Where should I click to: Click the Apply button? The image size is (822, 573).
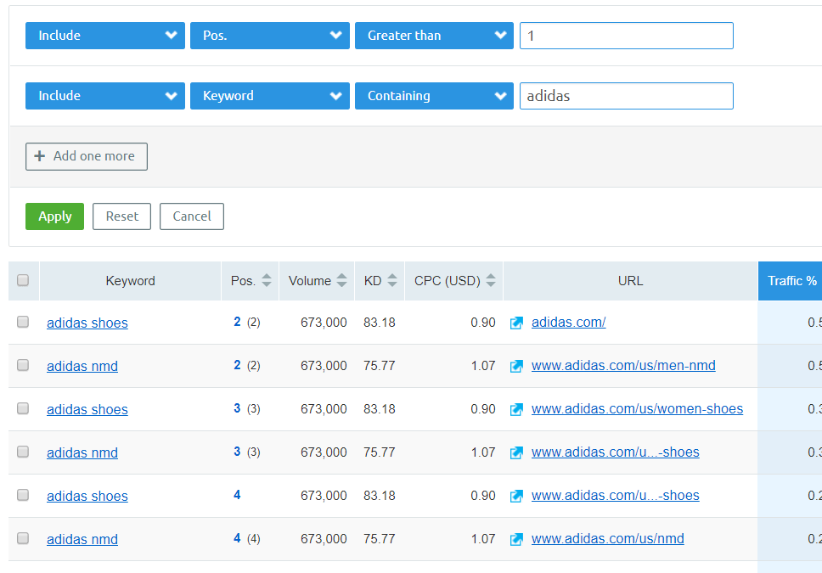[54, 216]
